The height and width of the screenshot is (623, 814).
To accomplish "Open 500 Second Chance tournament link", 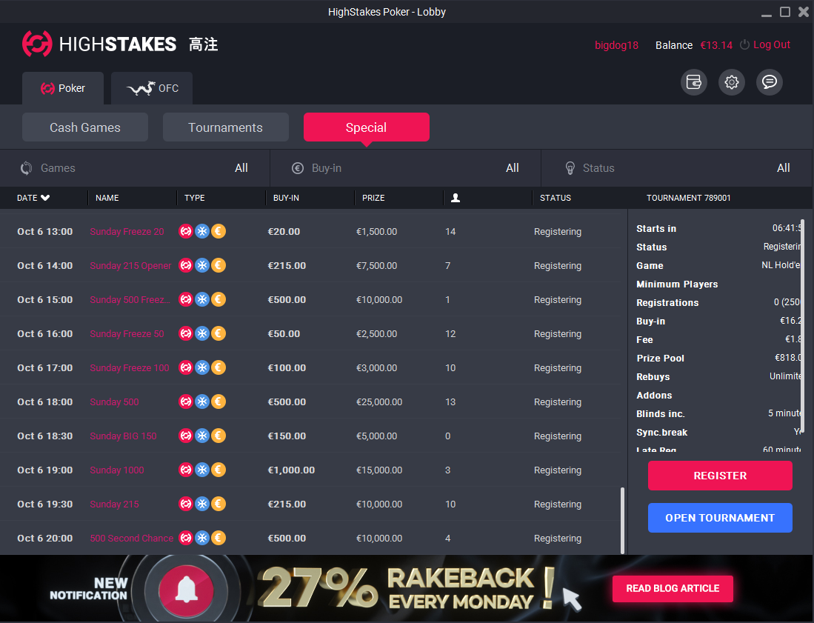I will [x=132, y=539].
